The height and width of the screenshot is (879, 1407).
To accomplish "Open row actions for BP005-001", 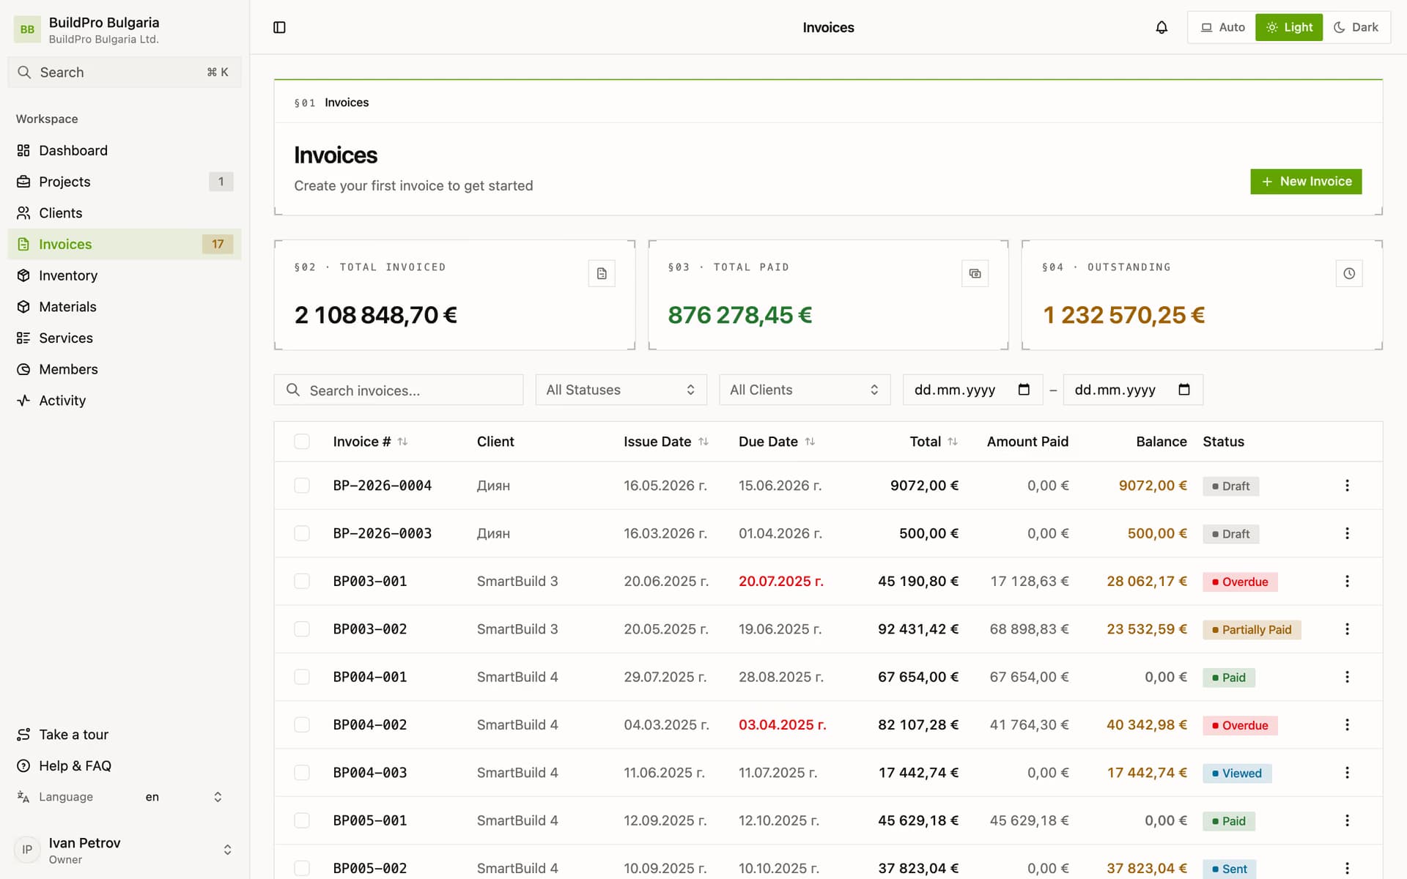I will coord(1347,820).
